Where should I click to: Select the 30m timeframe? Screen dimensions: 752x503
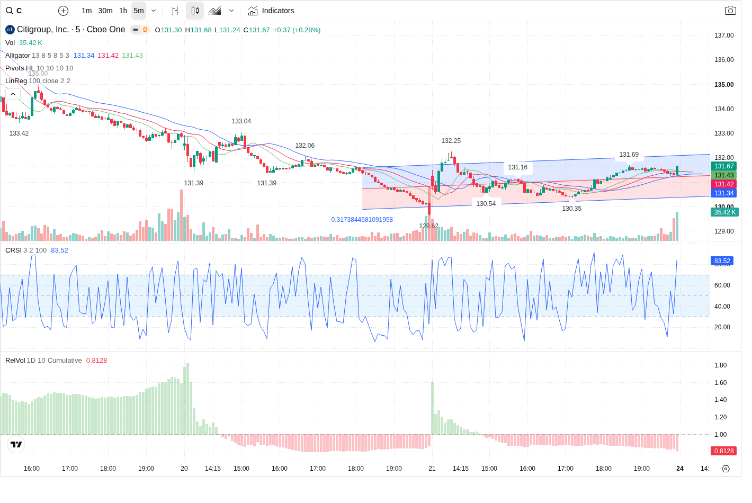(x=105, y=11)
